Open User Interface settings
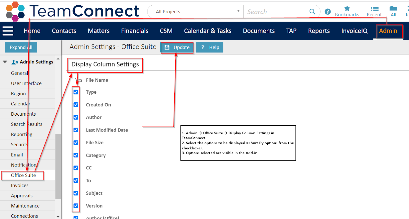The image size is (409, 219). (x=26, y=83)
